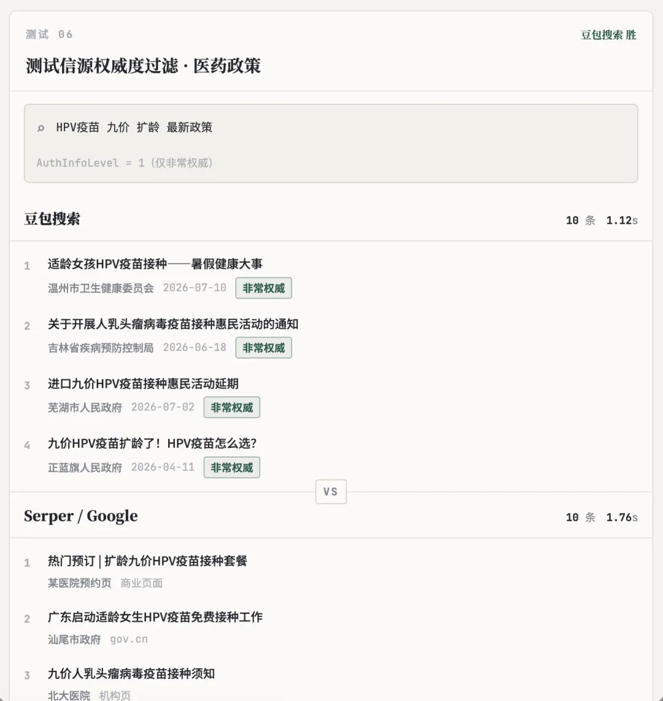Click the 豆包搜索 section heading

(x=52, y=219)
